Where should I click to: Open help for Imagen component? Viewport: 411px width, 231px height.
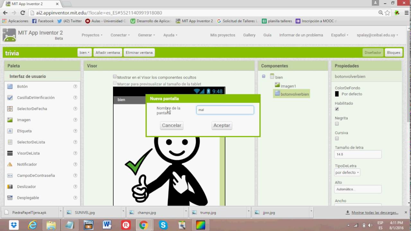click(x=75, y=120)
